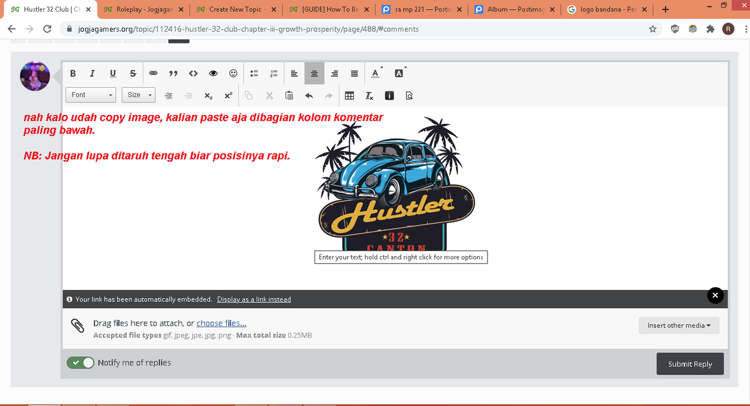Insert a code block
750x406 pixels.
click(193, 73)
